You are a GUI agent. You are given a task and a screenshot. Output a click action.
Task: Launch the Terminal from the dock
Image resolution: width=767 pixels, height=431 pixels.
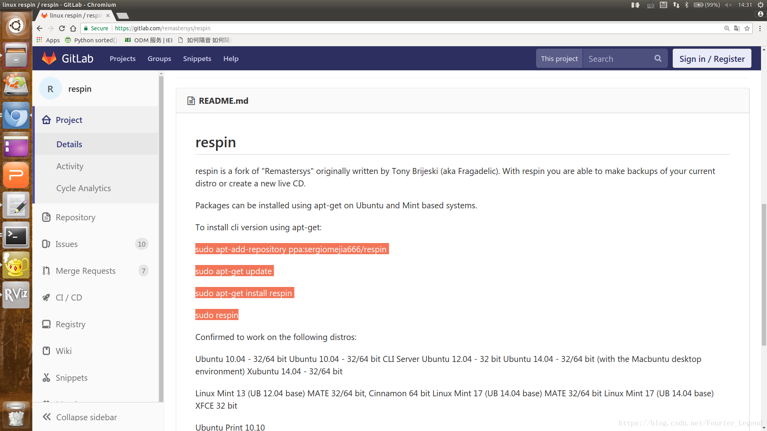pos(16,235)
